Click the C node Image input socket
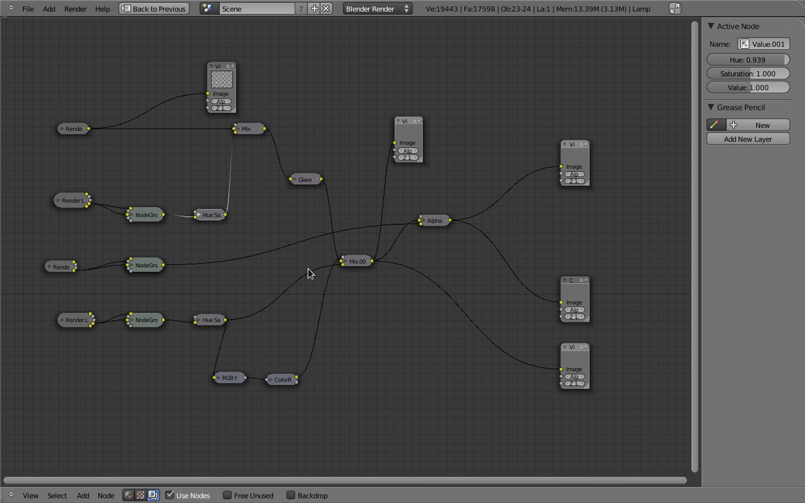 561,302
